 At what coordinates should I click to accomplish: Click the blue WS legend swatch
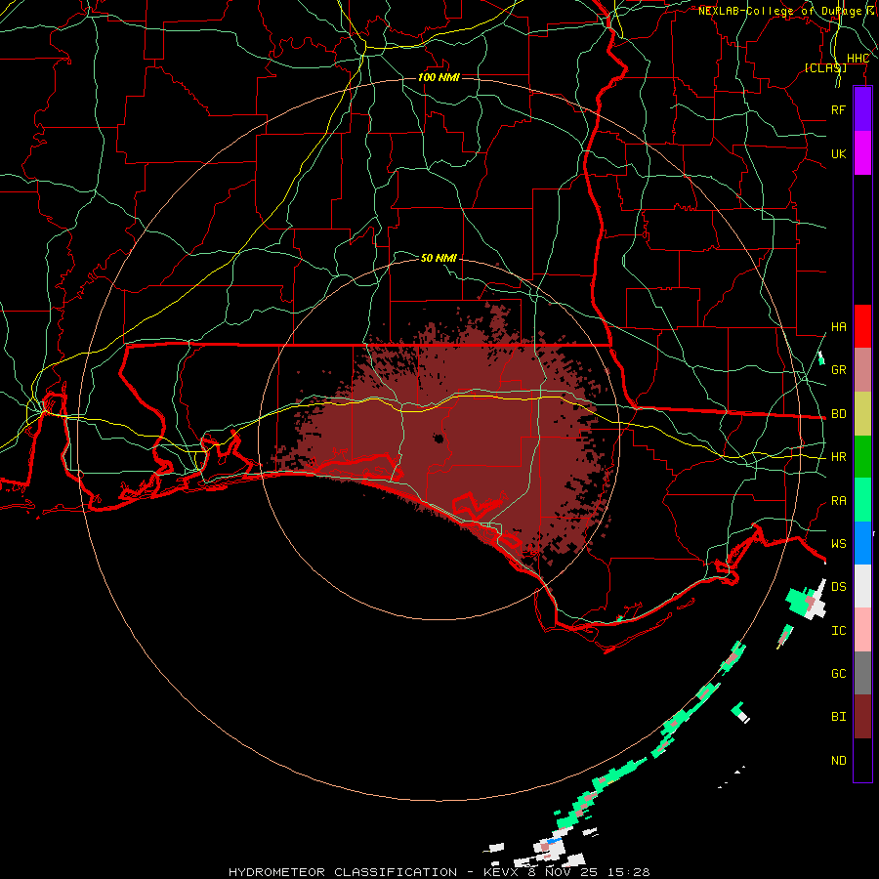tap(862, 543)
